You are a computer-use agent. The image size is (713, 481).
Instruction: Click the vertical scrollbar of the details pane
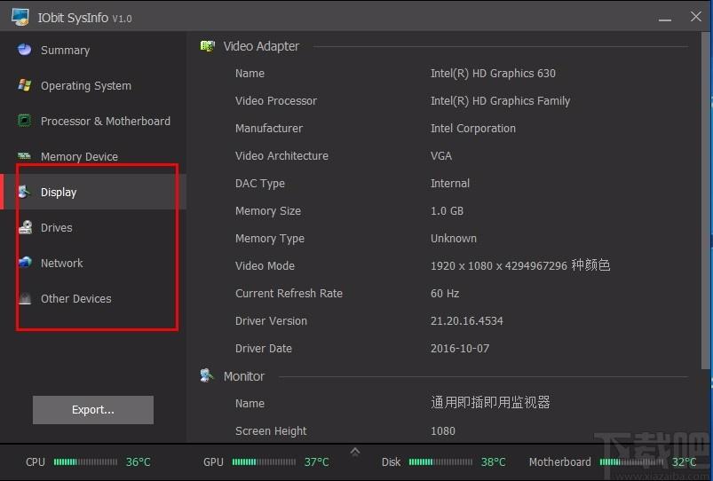click(705, 200)
